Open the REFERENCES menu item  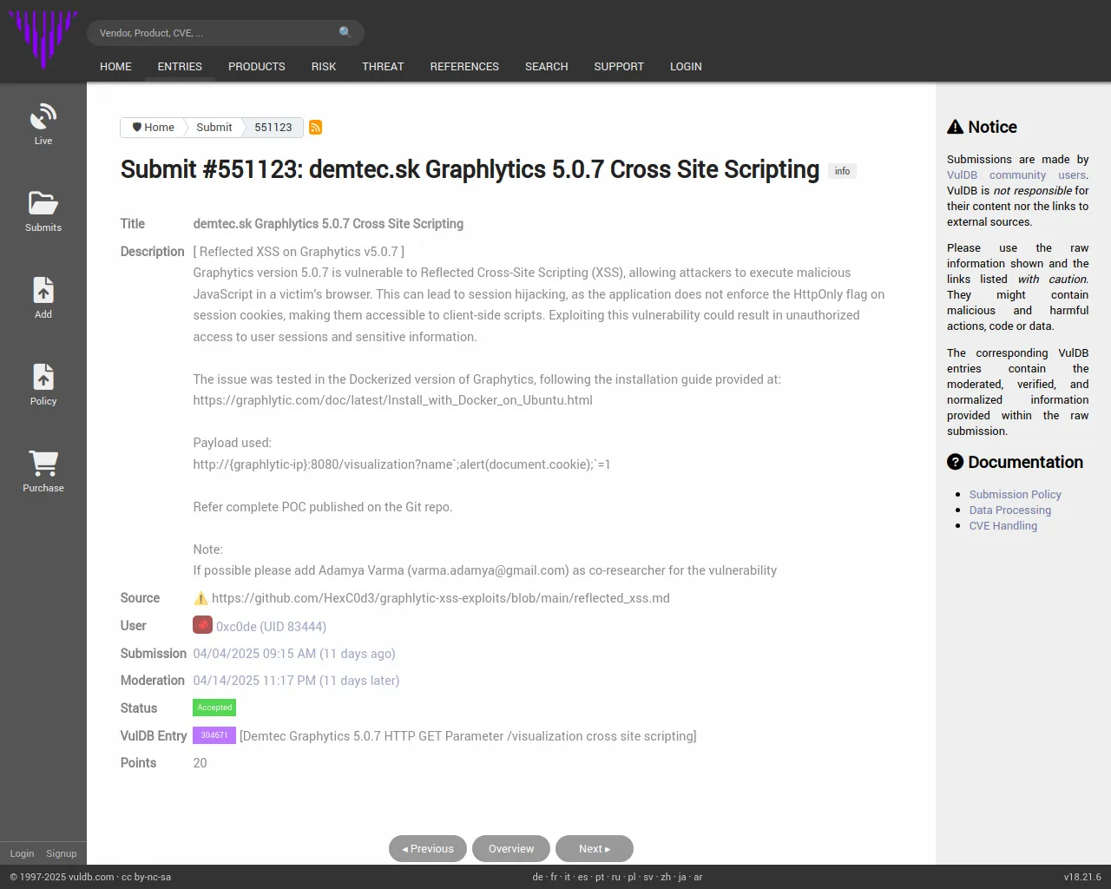tap(464, 66)
